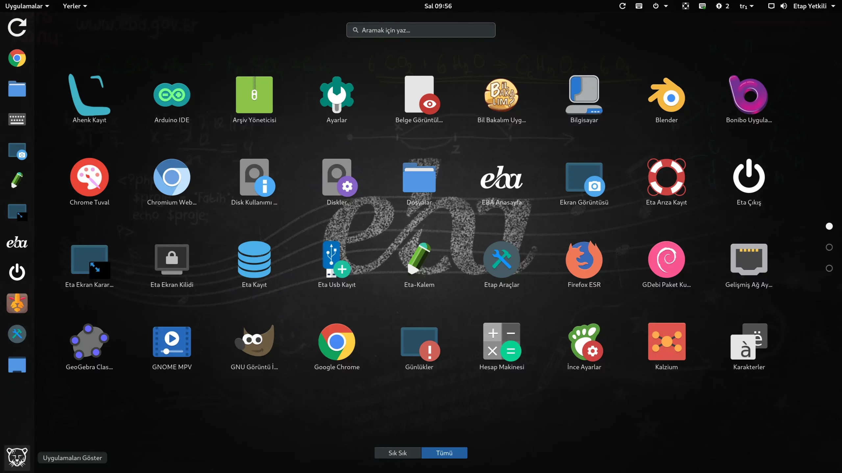Viewport: 842px width, 473px height.
Task: Click the Sal 09:56 clock button
Action: point(438,6)
